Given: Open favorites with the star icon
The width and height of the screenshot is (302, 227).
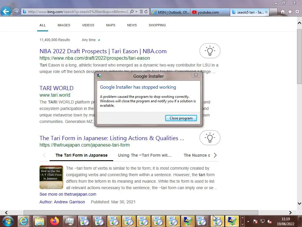Looking at the screenshot, I should tap(290, 12).
